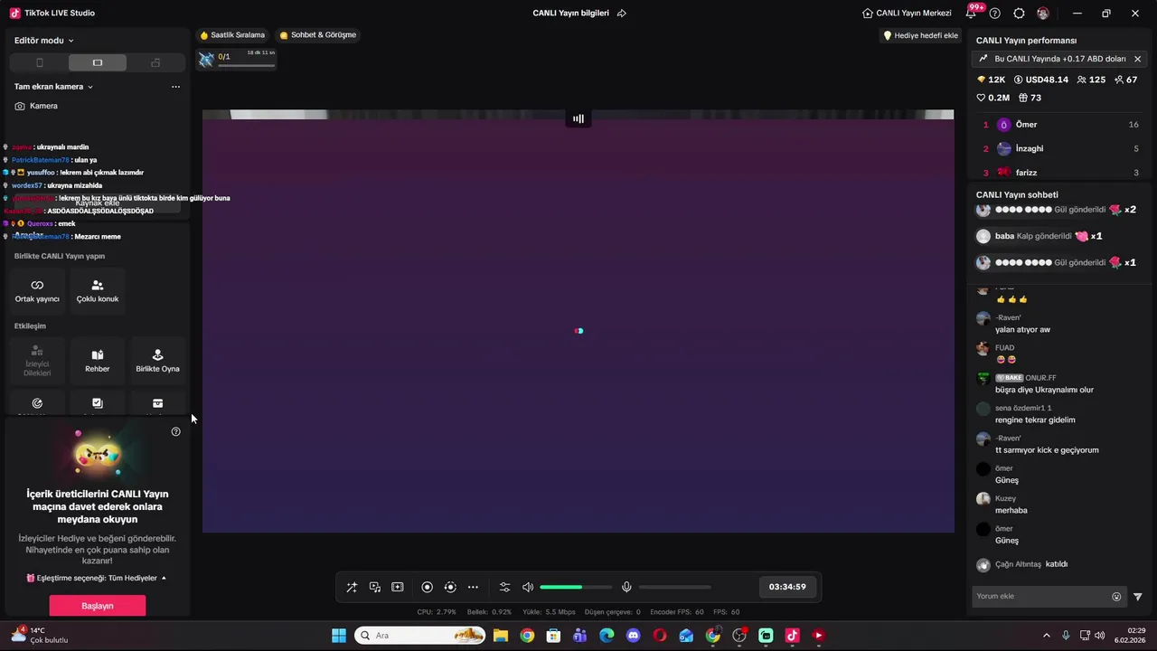Select İnzaghi in the ranking list

tap(1060, 148)
